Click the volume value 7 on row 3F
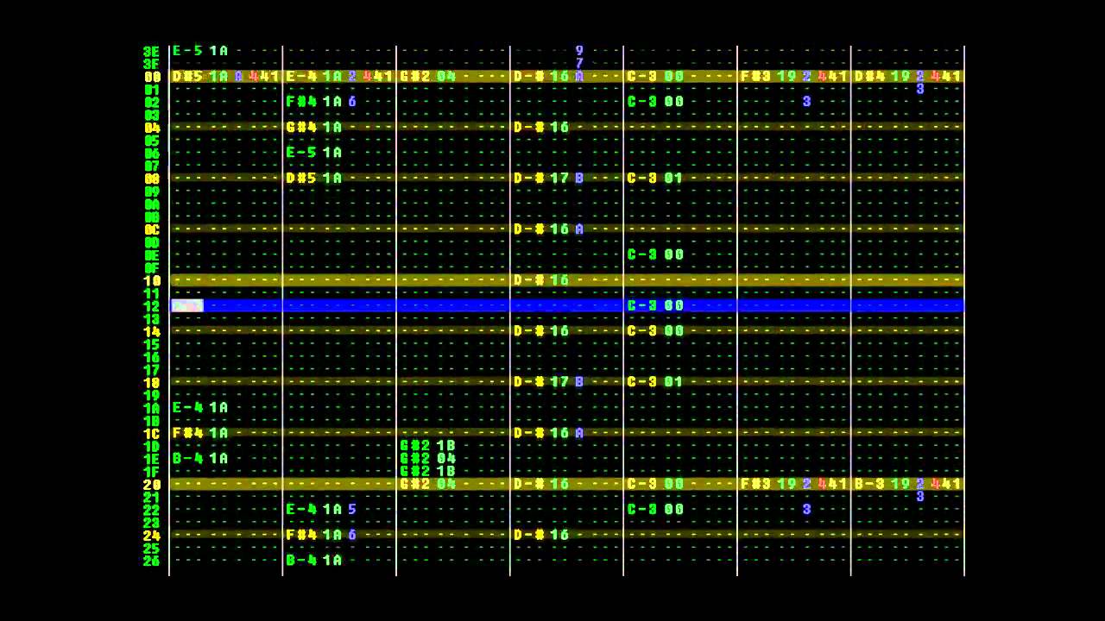The image size is (1105, 621). click(579, 64)
